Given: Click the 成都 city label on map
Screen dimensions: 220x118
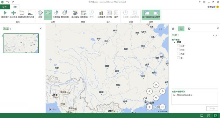Looking at the screenshot, I should click(107, 66).
